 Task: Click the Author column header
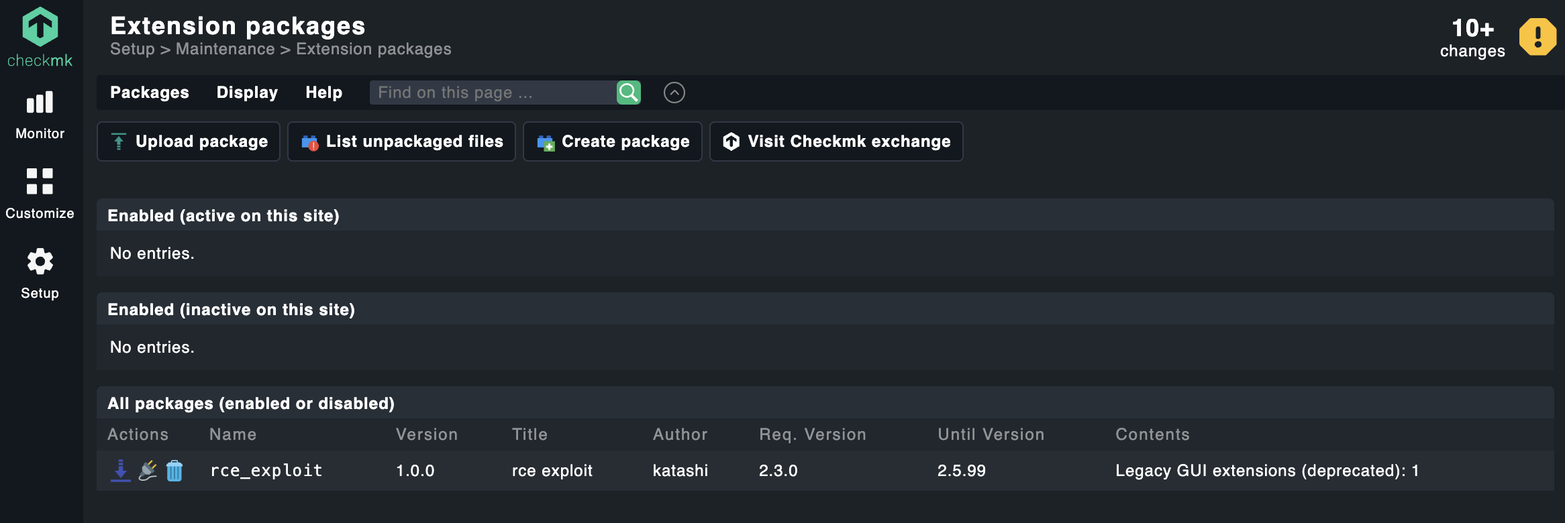[680, 434]
